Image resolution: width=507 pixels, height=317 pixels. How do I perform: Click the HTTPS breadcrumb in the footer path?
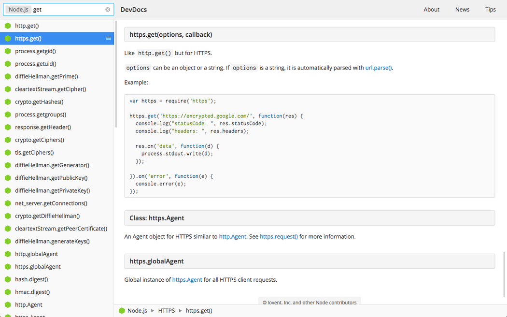[166, 311]
